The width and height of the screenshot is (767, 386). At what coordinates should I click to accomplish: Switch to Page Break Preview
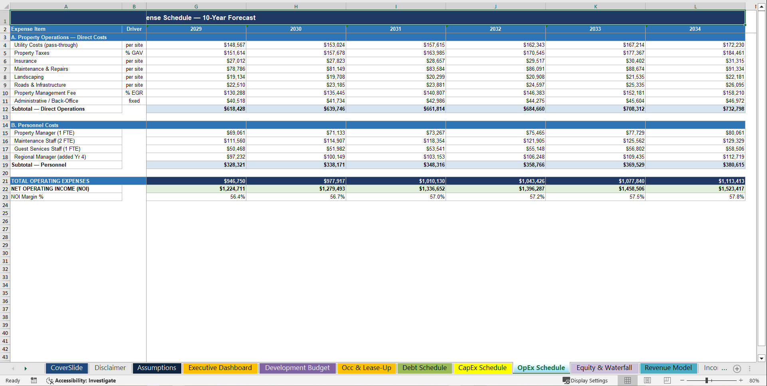(667, 380)
